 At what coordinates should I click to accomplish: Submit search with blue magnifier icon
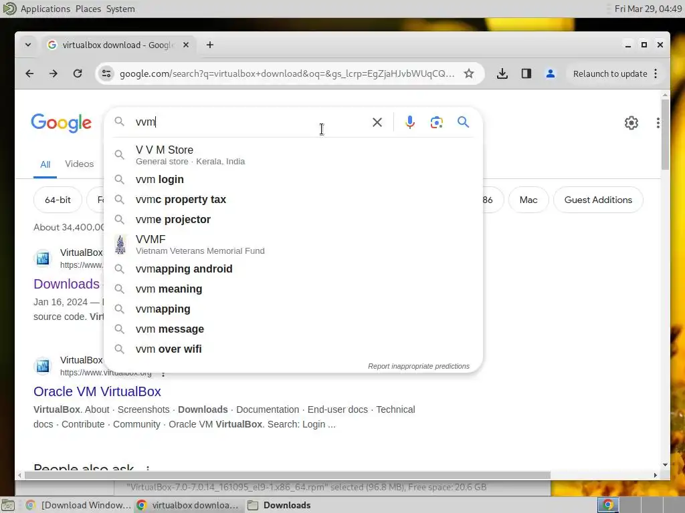pyautogui.click(x=463, y=122)
